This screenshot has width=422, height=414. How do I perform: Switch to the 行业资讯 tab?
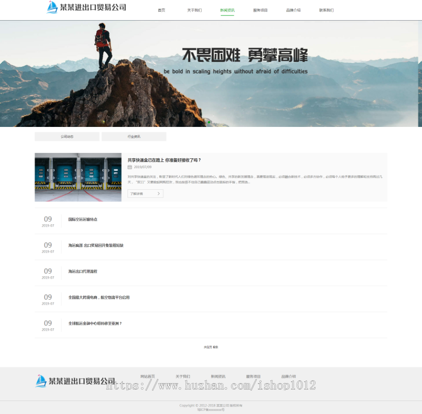135,136
